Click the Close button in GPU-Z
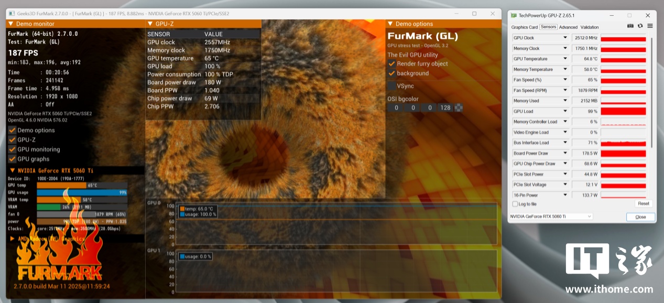 click(x=640, y=217)
